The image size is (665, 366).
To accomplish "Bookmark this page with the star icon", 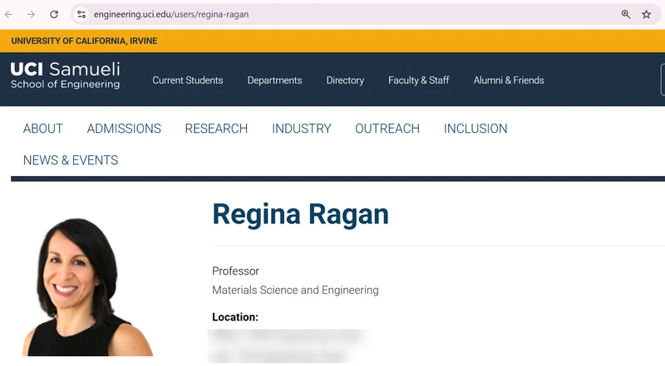I will click(647, 14).
